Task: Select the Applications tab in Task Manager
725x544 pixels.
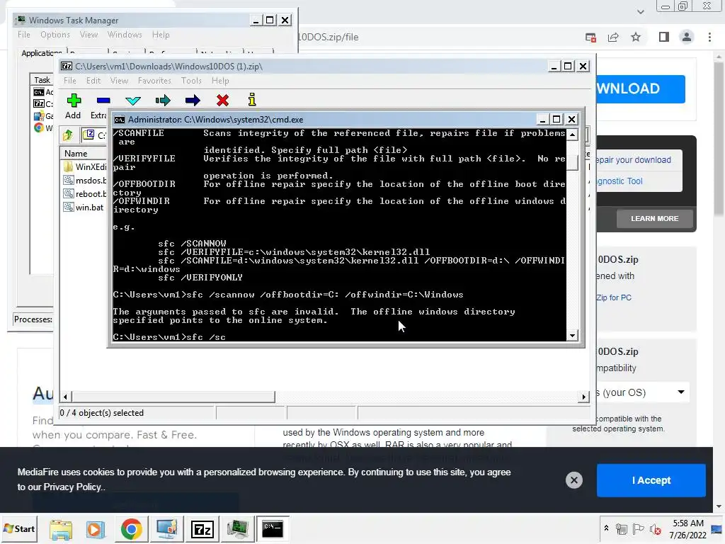Action: tap(42, 53)
